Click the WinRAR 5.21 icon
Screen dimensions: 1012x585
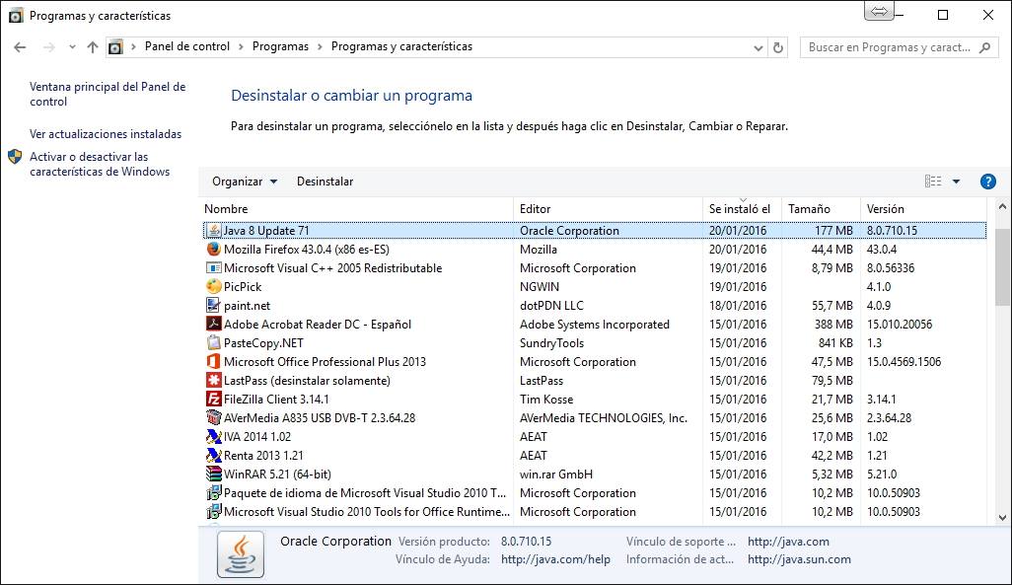pos(214,474)
